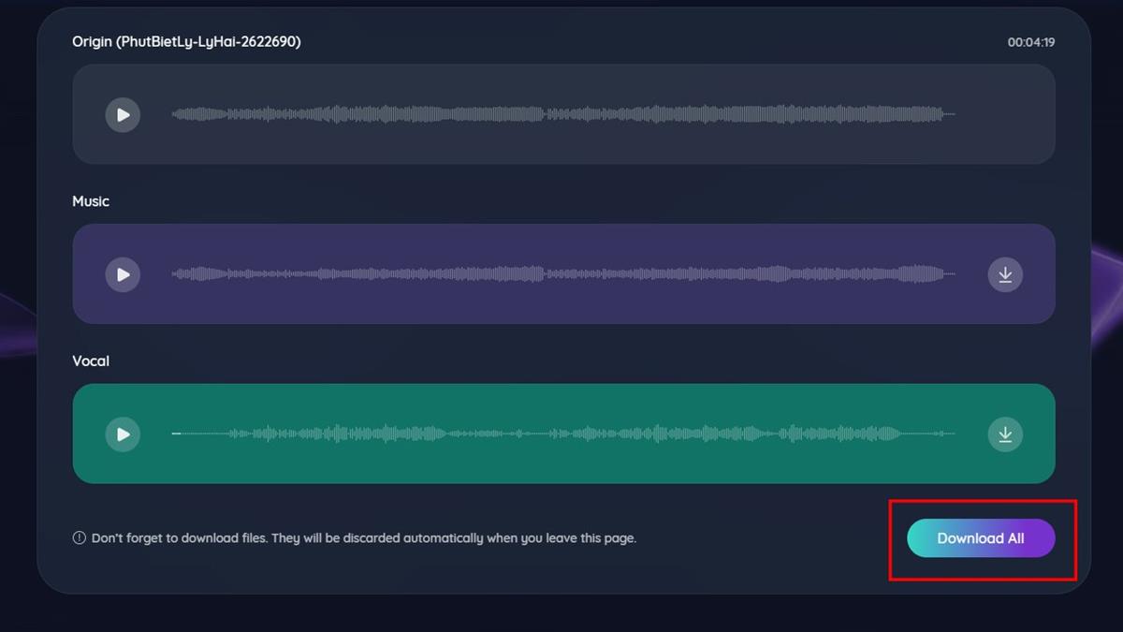Jump to the start of the Origin waveform
Viewport: 1123px width, 632px height.
point(174,115)
